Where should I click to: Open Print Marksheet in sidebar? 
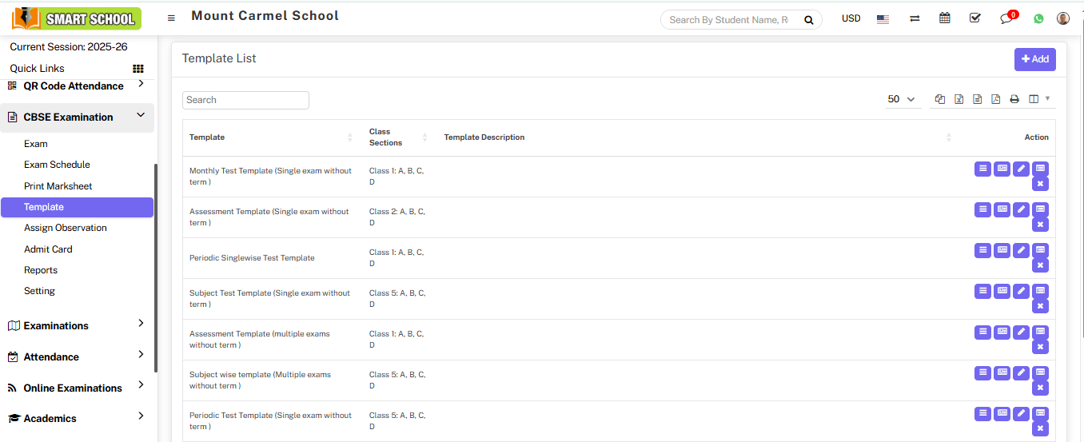pyautogui.click(x=58, y=186)
